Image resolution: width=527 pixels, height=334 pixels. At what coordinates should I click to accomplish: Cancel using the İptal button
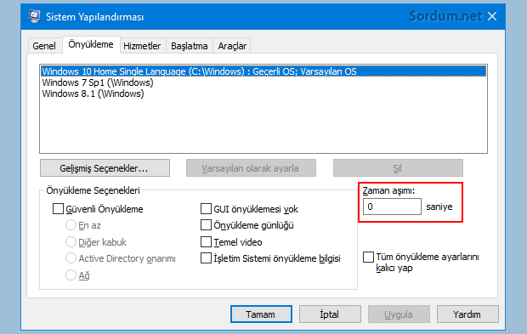click(330, 314)
